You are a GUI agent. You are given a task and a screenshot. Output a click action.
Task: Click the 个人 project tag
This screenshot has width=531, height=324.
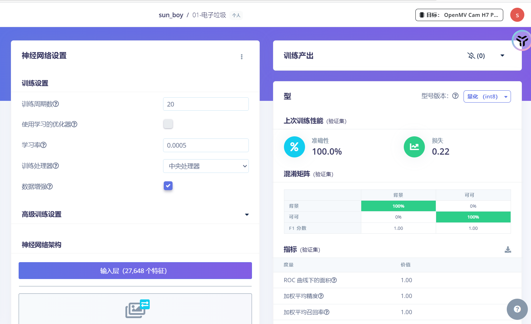pos(236,15)
